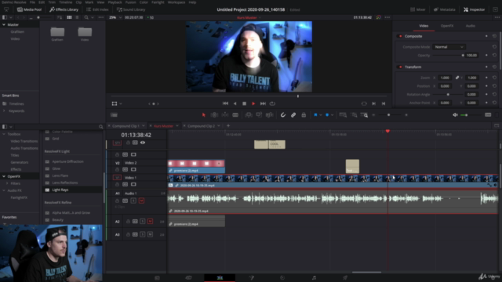
Task: Open the Metadata panel
Action: click(x=445, y=9)
